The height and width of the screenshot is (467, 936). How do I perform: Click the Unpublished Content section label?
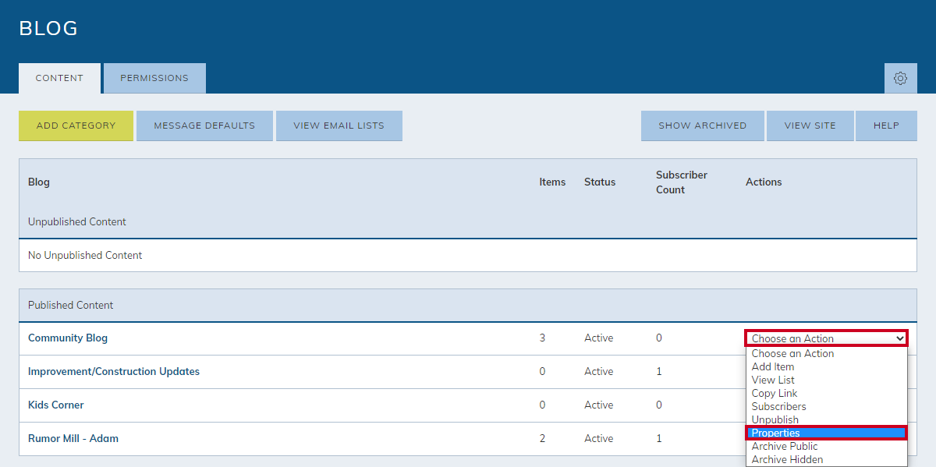pos(77,222)
